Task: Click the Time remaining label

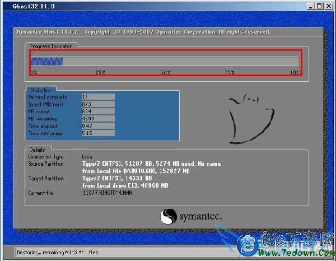Action: tap(45, 133)
